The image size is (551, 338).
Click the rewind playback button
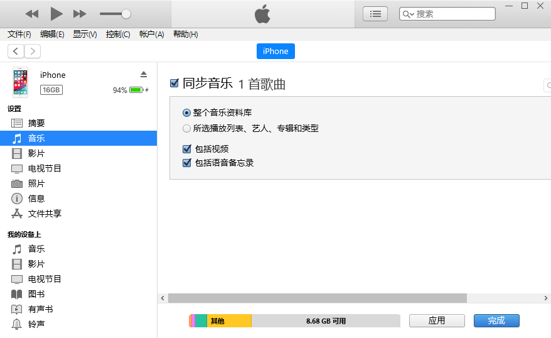tap(32, 14)
